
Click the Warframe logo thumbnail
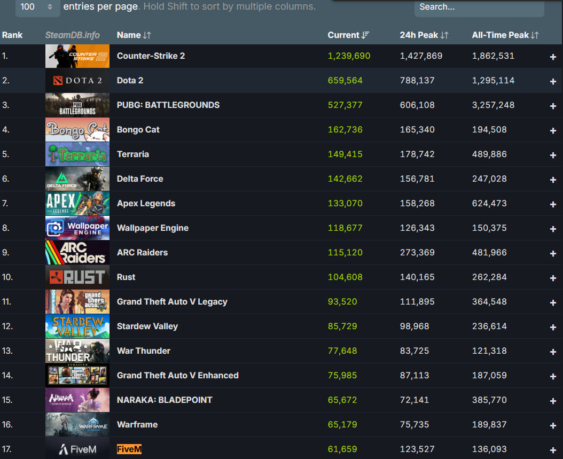[x=77, y=425]
